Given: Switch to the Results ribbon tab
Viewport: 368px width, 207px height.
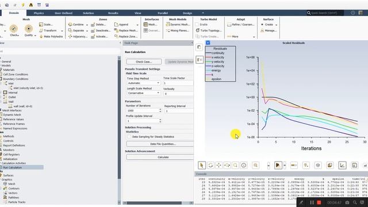Looking at the screenshot, I should pos(113,13).
